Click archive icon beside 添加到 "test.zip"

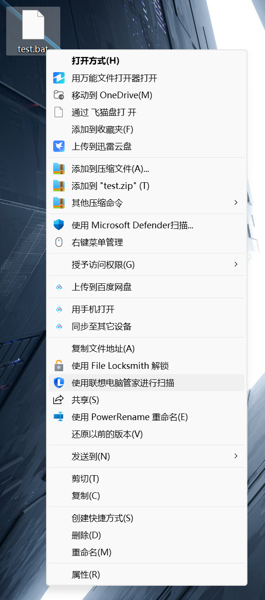point(58,186)
